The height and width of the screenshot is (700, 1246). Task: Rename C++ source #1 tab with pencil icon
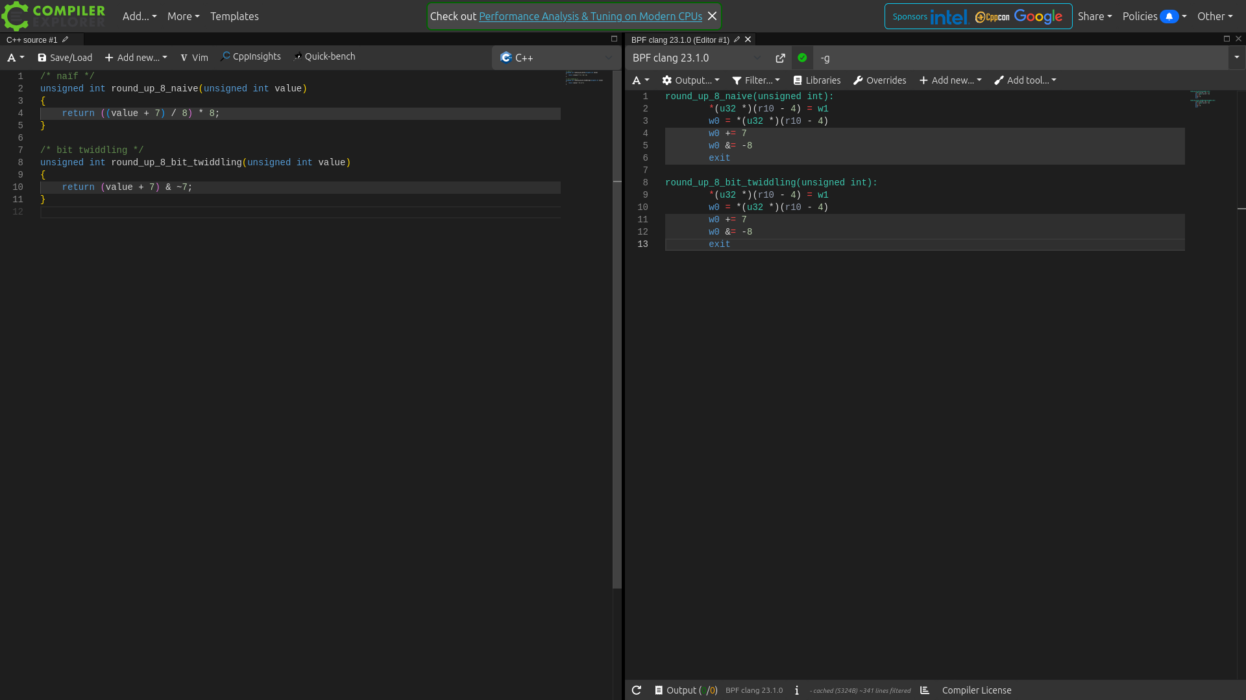(65, 40)
